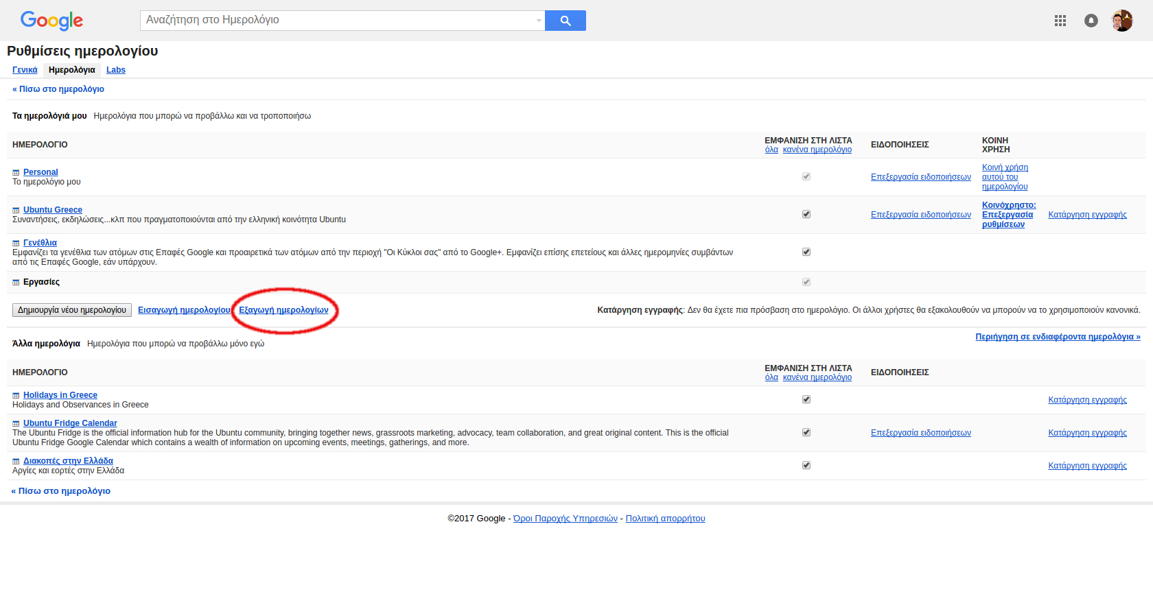Switch to the Γενικά tab
Screen dimensions: 1153x616
coord(25,70)
